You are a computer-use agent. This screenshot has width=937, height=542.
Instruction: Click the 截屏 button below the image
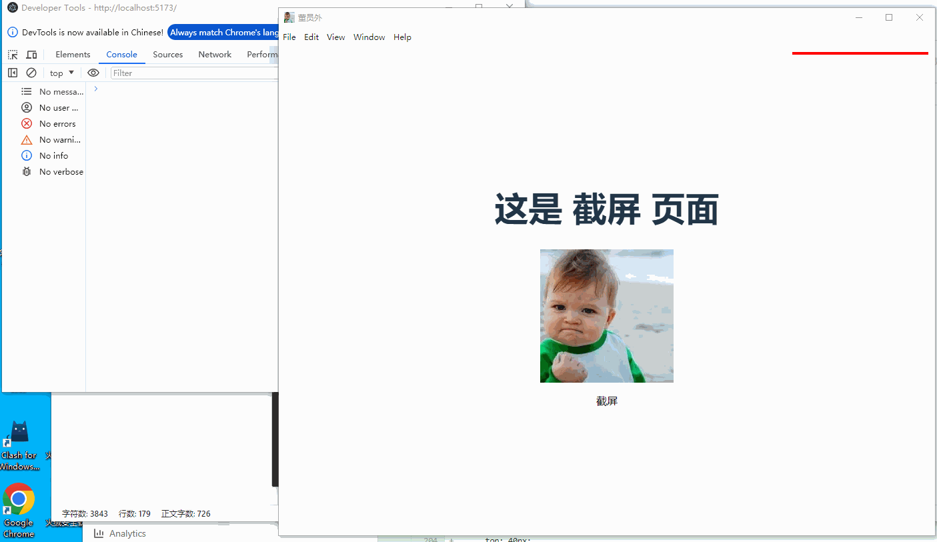[607, 401]
